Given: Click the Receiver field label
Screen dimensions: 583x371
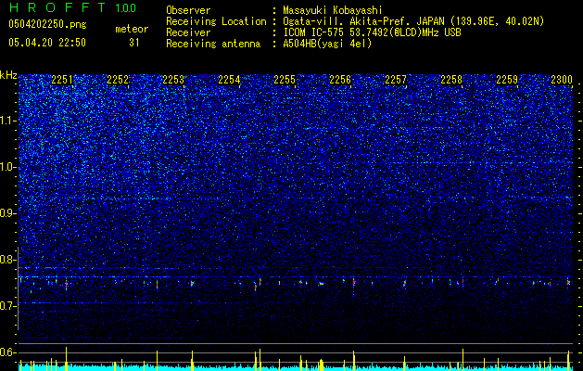Looking at the screenshot, I should coord(188,32).
